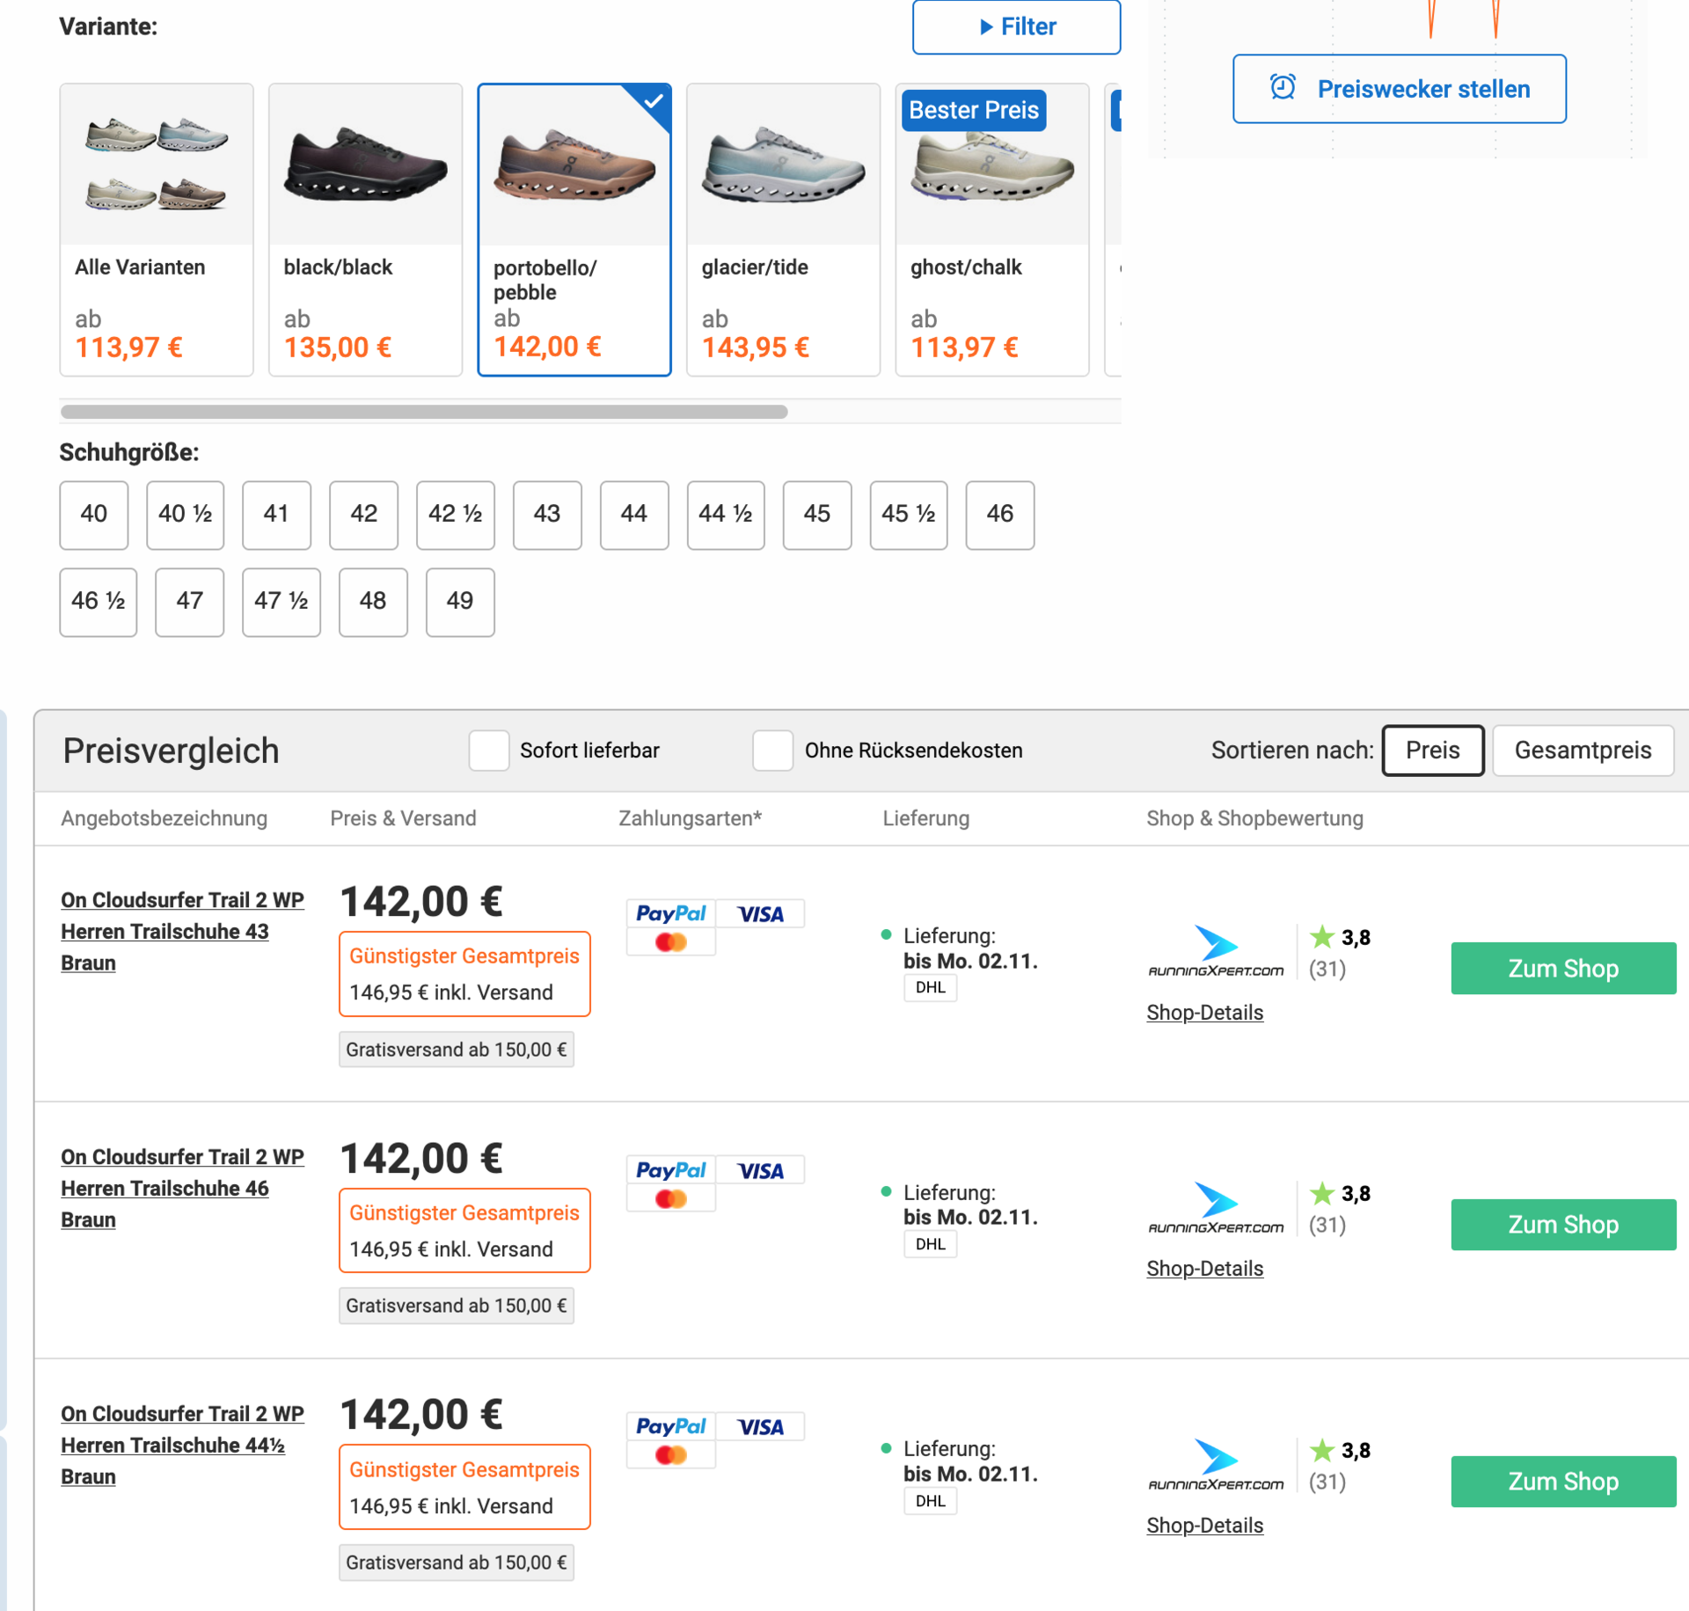The height and width of the screenshot is (1611, 1689).
Task: Open the Trailschuhe 43 Braun offer link
Action: [x=182, y=932]
